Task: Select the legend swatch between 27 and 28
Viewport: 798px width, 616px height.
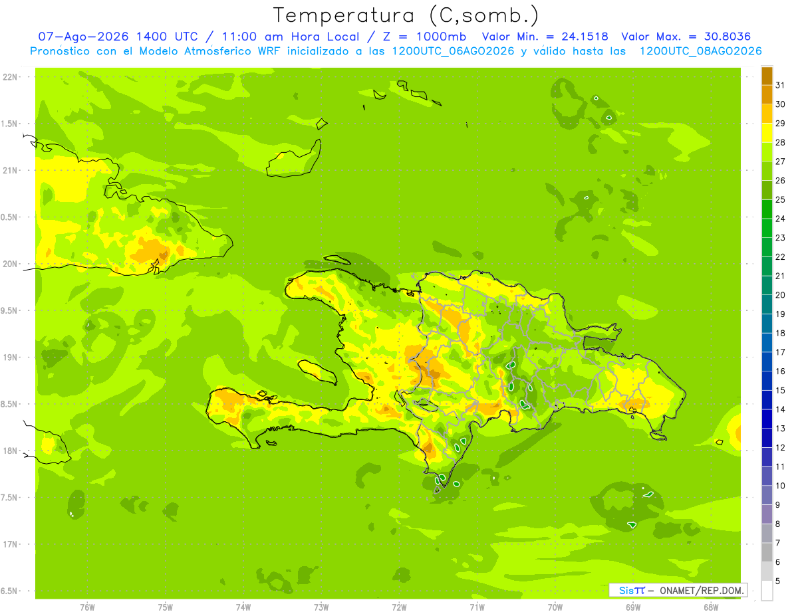Action: 767,152
